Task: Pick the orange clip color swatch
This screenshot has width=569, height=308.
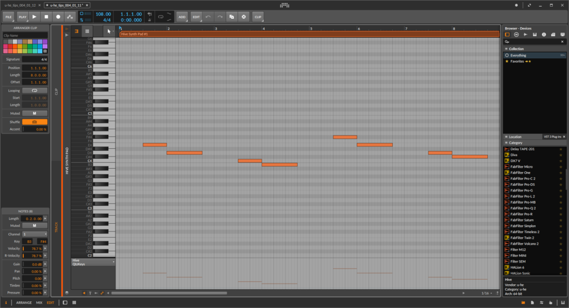Action: coord(16,46)
